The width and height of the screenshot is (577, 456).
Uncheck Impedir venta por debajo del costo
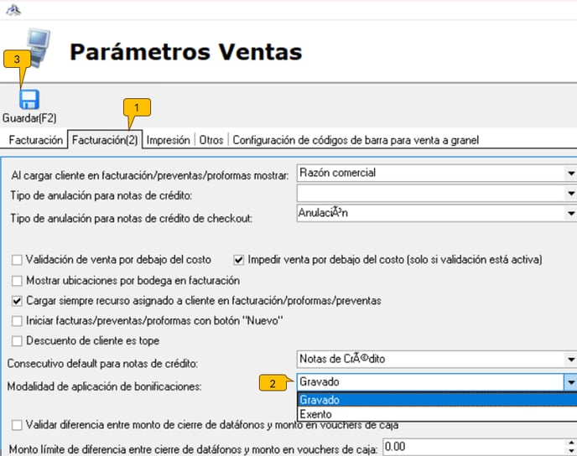(x=239, y=260)
